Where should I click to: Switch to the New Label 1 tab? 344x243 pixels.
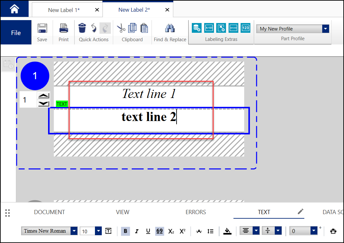click(x=63, y=10)
